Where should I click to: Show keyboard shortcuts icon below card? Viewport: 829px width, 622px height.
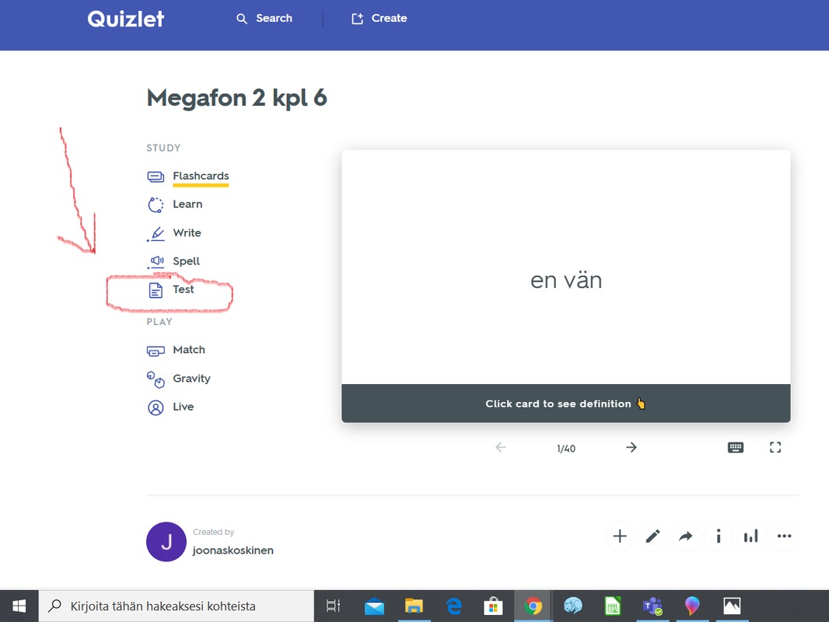pyautogui.click(x=736, y=448)
